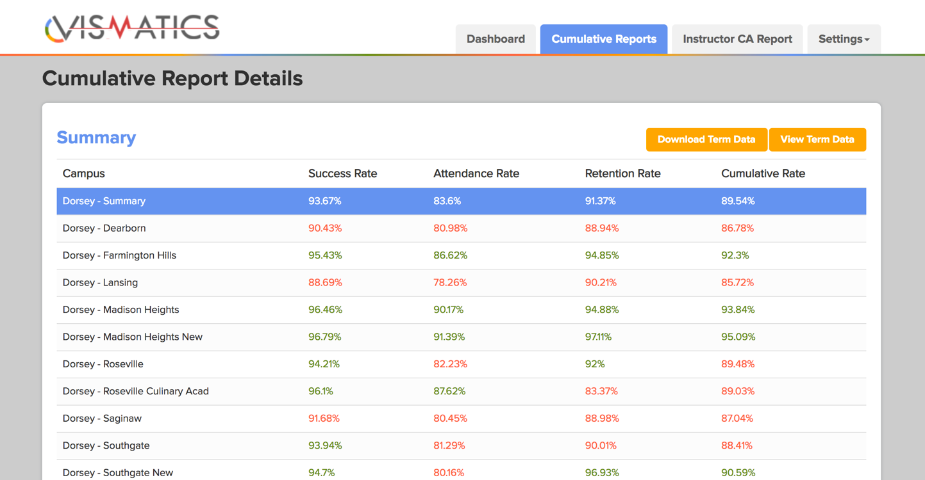This screenshot has height=480, width=925.
Task: Click the Dorsey - Roseville campus name
Action: tap(103, 364)
